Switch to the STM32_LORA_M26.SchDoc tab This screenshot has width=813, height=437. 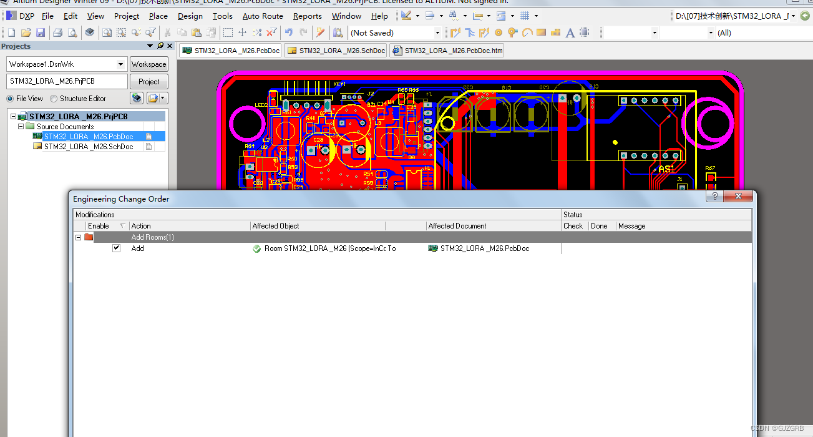click(335, 50)
